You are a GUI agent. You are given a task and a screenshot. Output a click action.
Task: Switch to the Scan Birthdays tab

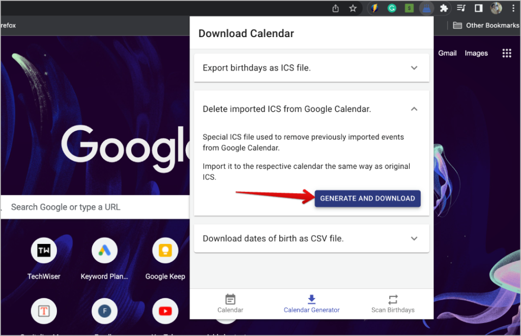(393, 304)
